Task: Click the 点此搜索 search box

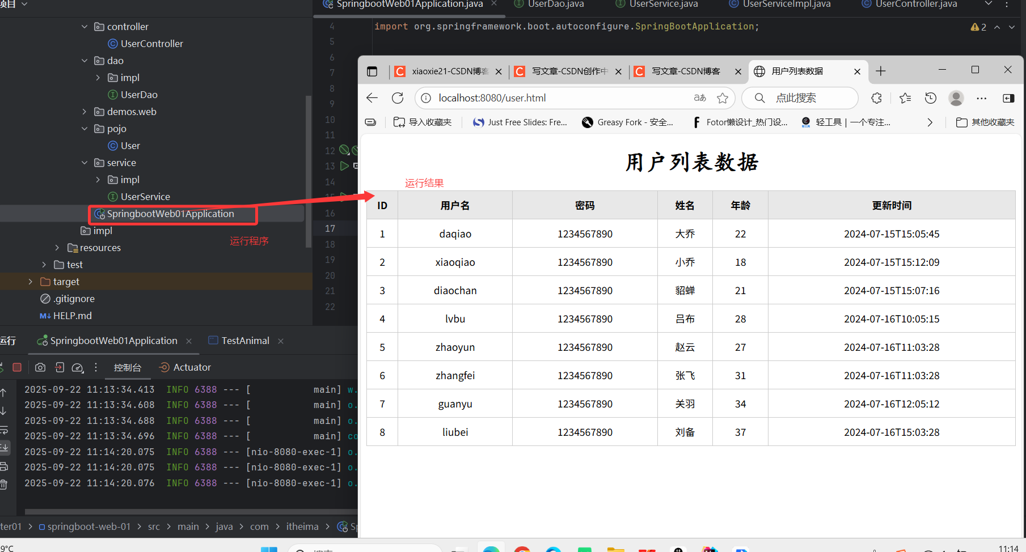Action: pos(800,98)
